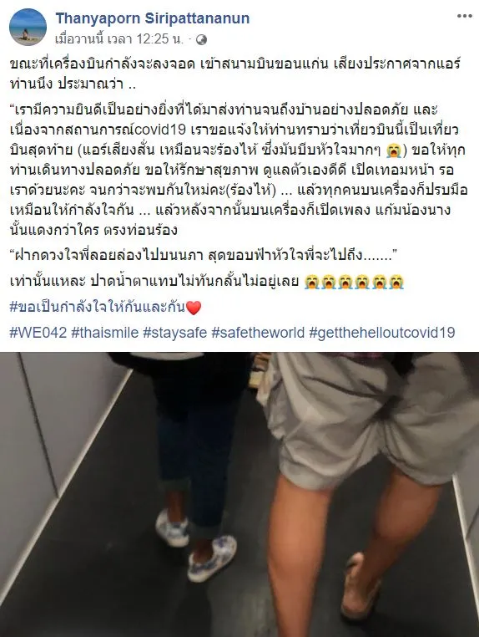The width and height of the screenshot is (479, 637).
Task: Click the last crying emoji in the row
Action: (396, 282)
